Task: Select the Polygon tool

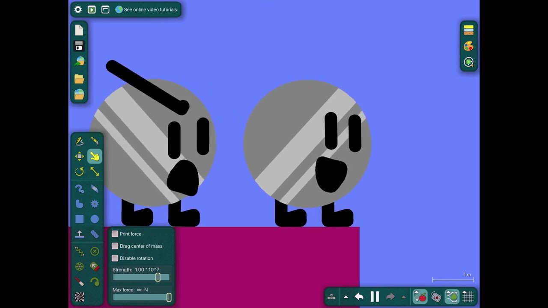Action: 80,204
